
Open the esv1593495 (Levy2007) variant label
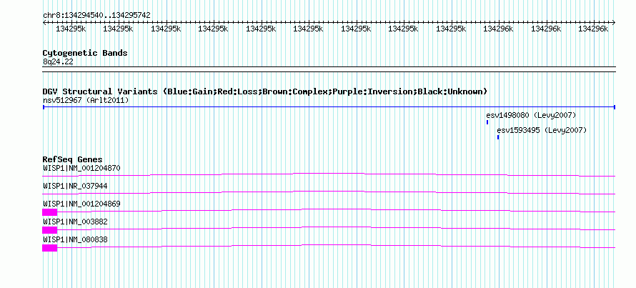click(542, 130)
